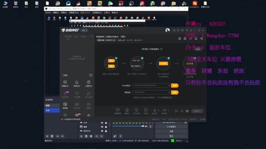Click the record camera icon in bottom bar
Image resolution: width=266 pixels, height=149 pixels.
click(x=177, y=111)
